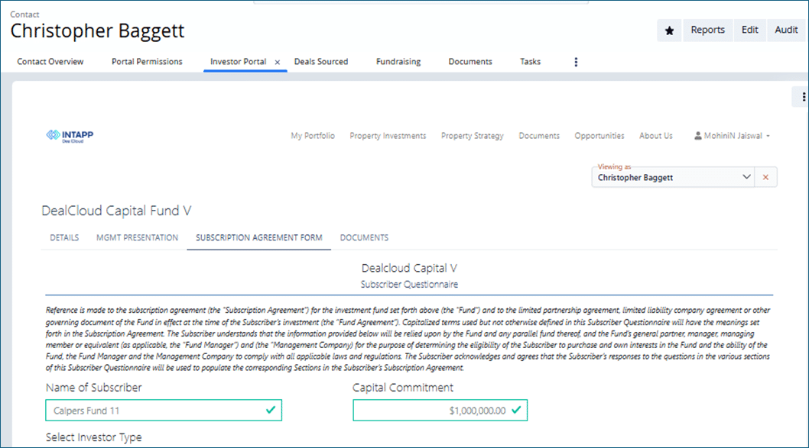Click the Intapp DealCloud logo
809x448 pixels.
(x=70, y=136)
